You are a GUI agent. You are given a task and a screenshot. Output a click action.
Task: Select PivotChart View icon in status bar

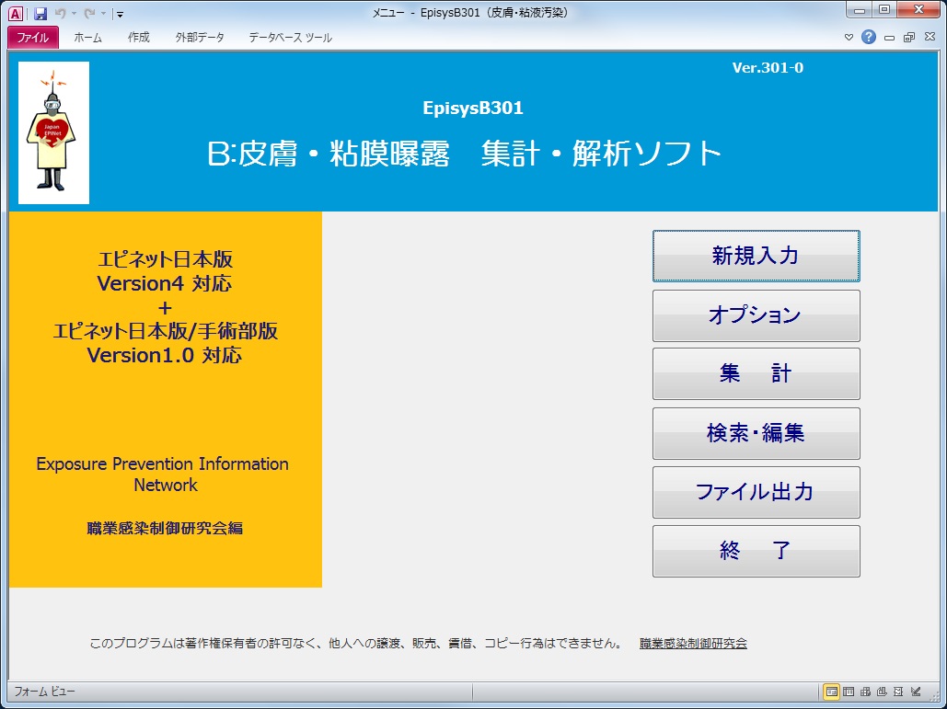point(882,692)
